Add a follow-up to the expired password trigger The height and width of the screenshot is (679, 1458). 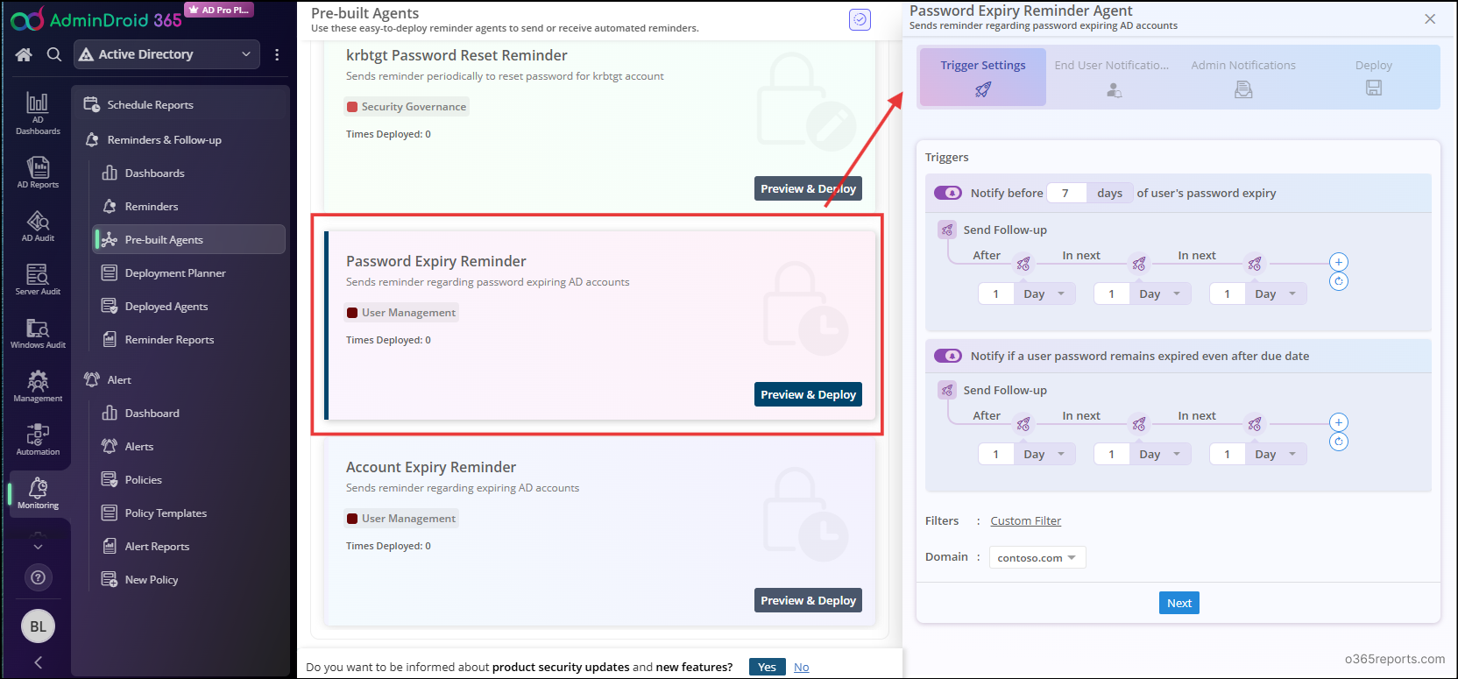[1338, 422]
